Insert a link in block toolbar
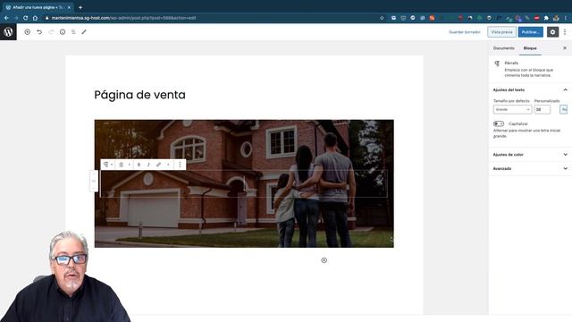This screenshot has width=572, height=322. point(158,165)
